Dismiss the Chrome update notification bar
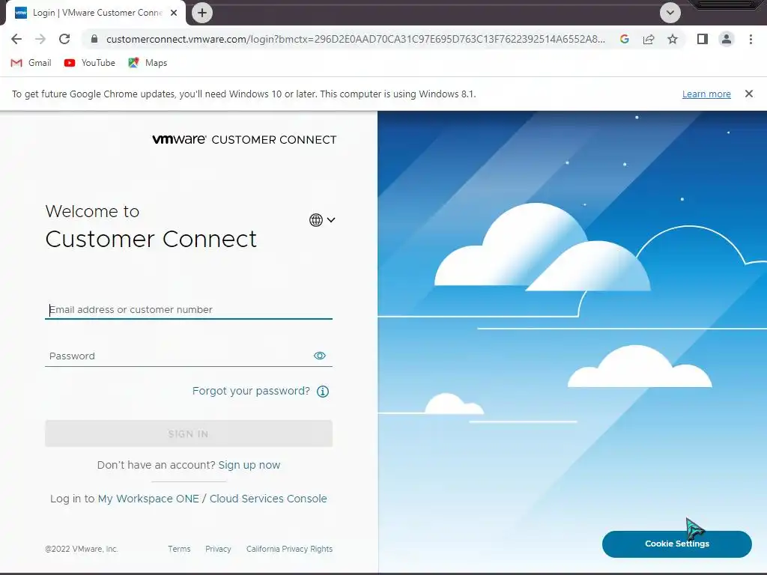Image resolution: width=767 pixels, height=575 pixels. coord(748,94)
